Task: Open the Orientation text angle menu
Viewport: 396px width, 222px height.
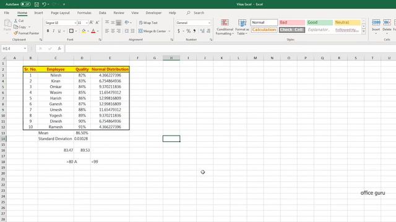Action: pos(128,22)
